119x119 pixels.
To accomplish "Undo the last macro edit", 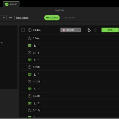I will [89, 30].
